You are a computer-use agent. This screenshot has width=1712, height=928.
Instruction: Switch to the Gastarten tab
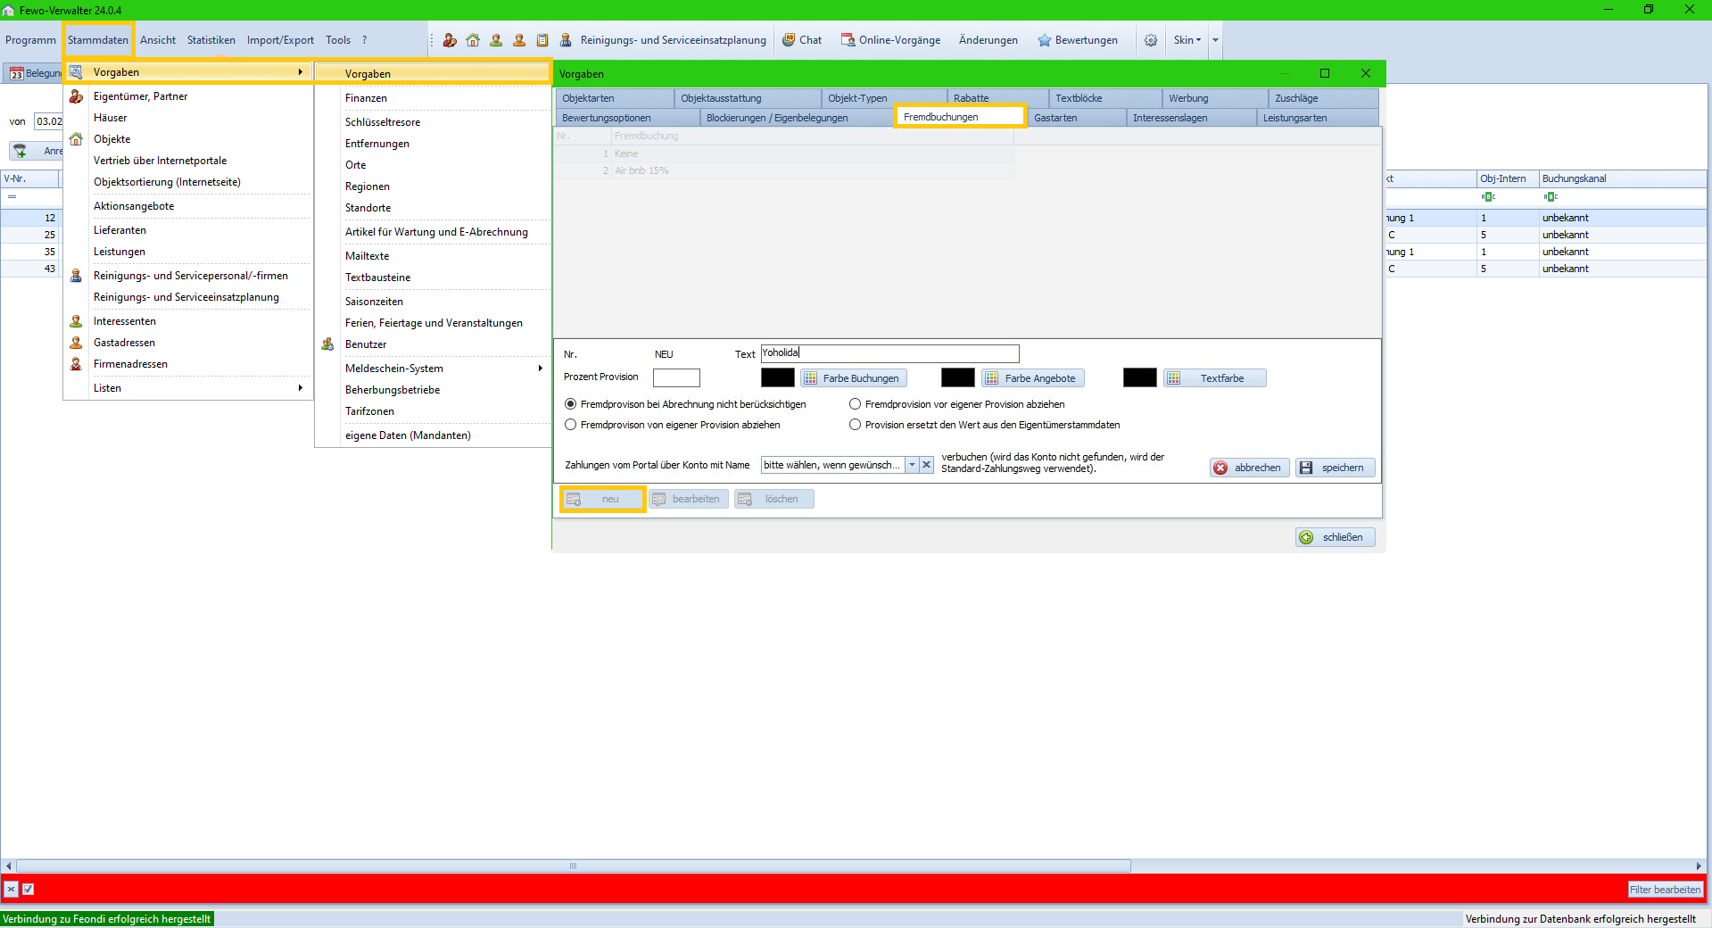click(x=1076, y=118)
